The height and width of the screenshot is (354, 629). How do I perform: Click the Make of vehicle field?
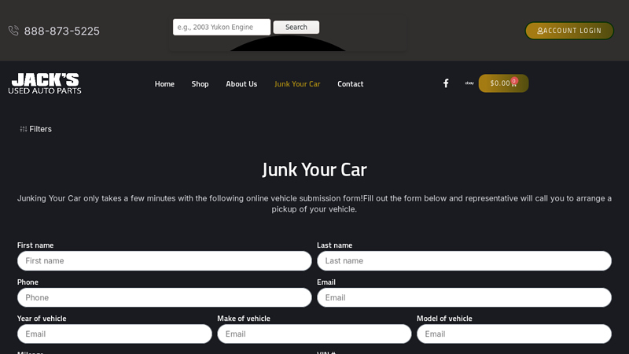point(314,334)
